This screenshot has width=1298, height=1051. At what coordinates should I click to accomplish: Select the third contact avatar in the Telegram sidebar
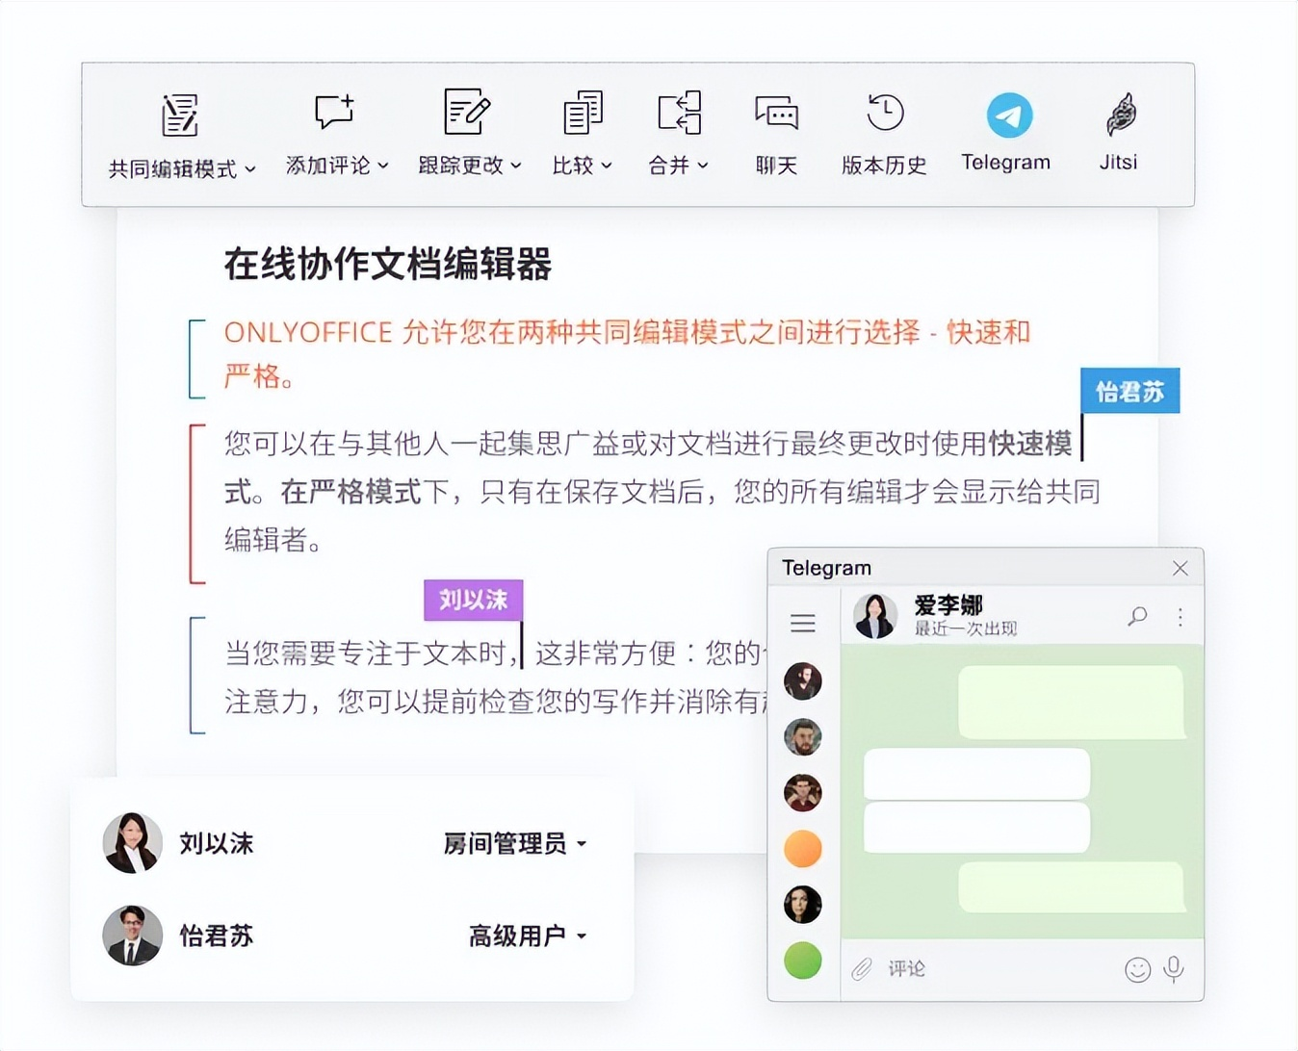point(803,793)
